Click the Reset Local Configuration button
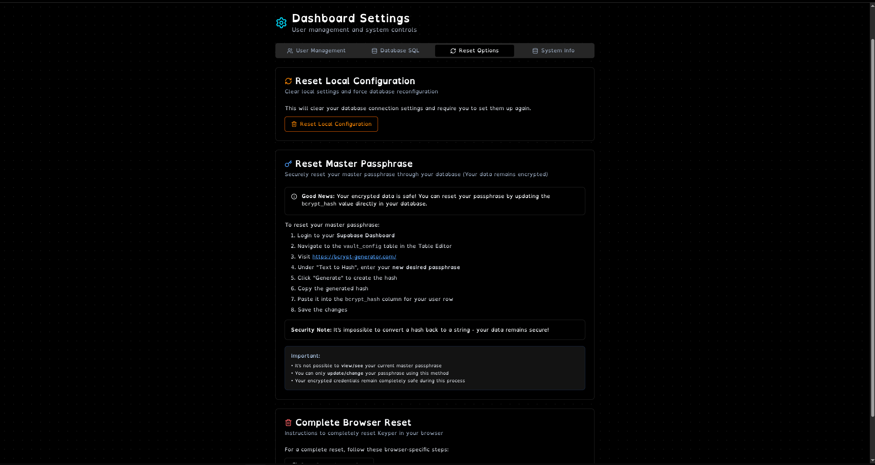Viewport: 875px width, 465px height. pyautogui.click(x=331, y=124)
